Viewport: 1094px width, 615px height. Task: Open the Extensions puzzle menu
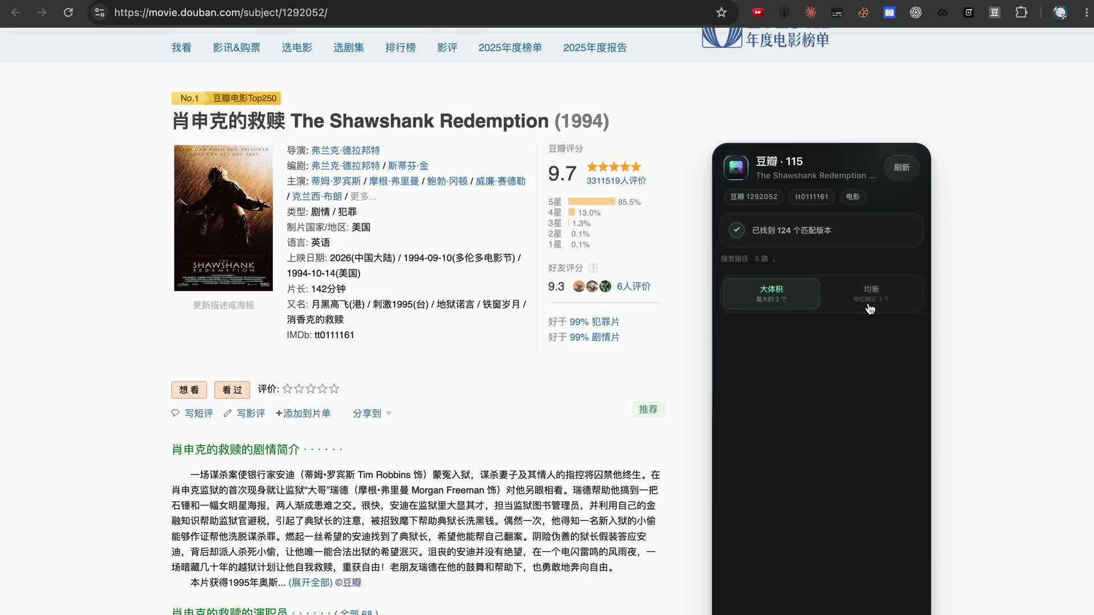(x=1021, y=12)
